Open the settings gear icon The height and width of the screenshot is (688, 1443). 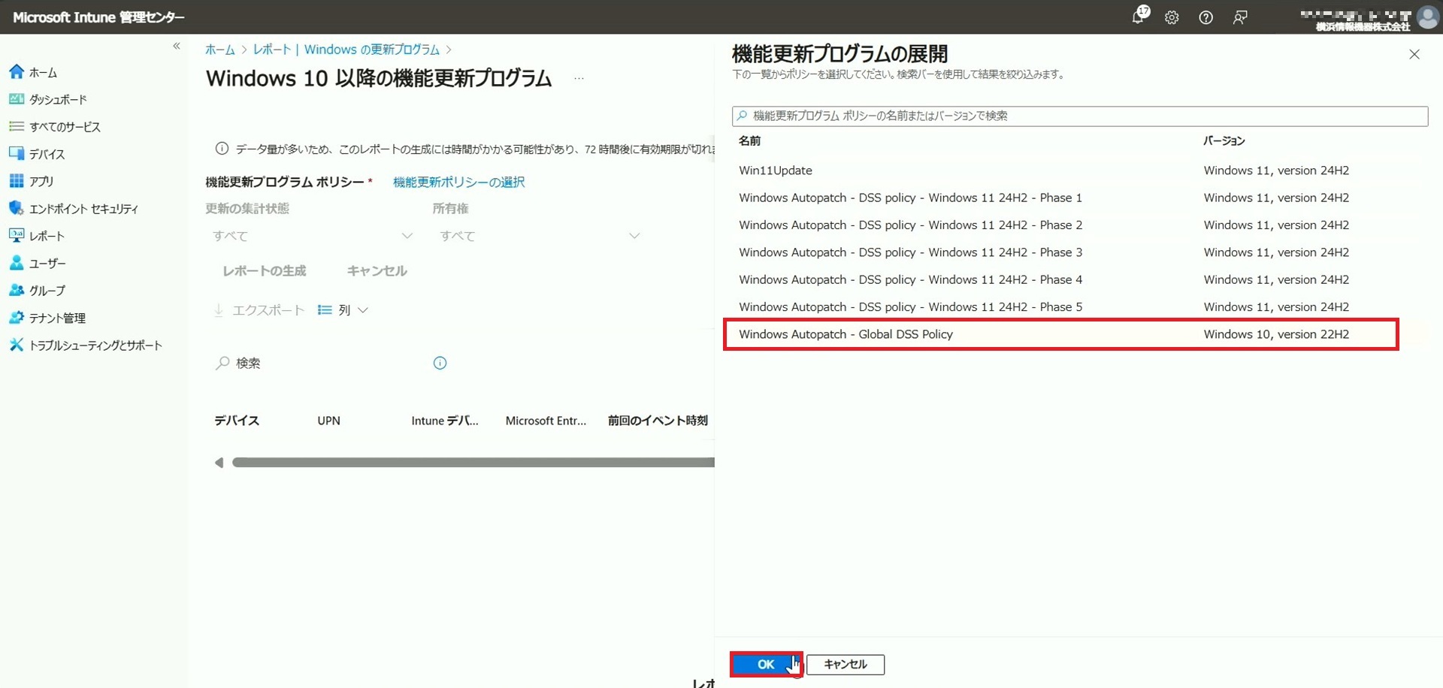(x=1172, y=17)
